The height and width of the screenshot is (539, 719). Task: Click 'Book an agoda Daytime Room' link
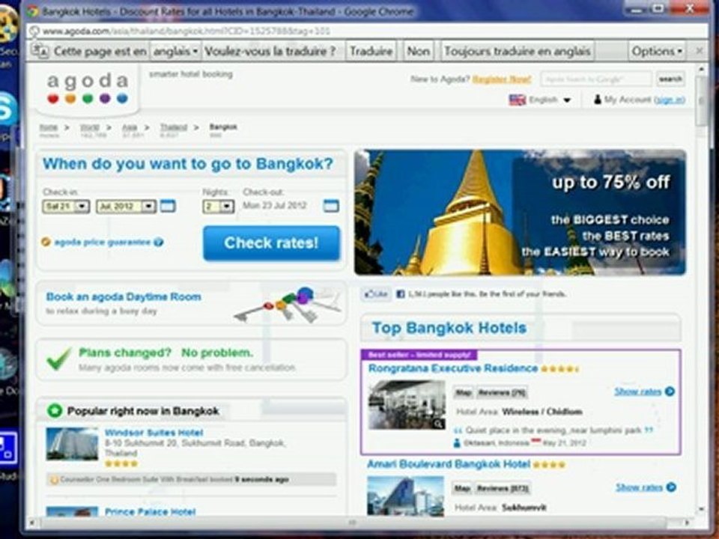click(124, 296)
